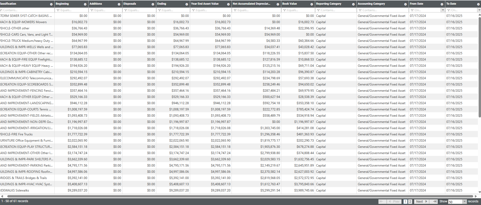Click the Book Value Equals filter field
This screenshot has height=205, width=481.
click(298, 10)
